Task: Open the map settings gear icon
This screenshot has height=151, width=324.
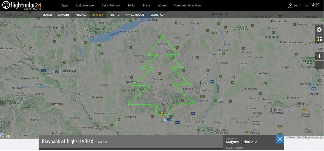Action: (319, 30)
